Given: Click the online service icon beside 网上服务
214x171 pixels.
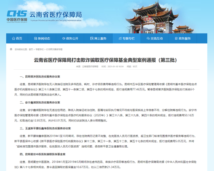Looking at the screenshot, I should (x=92, y=39).
